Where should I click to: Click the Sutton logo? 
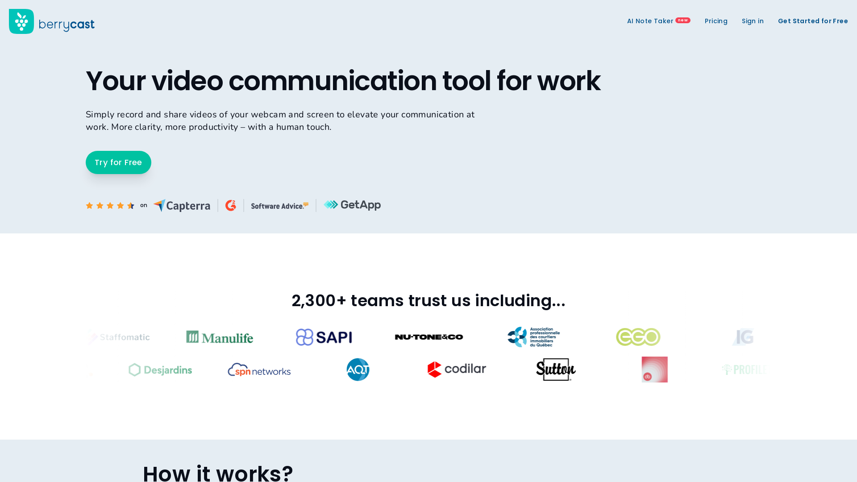556,370
